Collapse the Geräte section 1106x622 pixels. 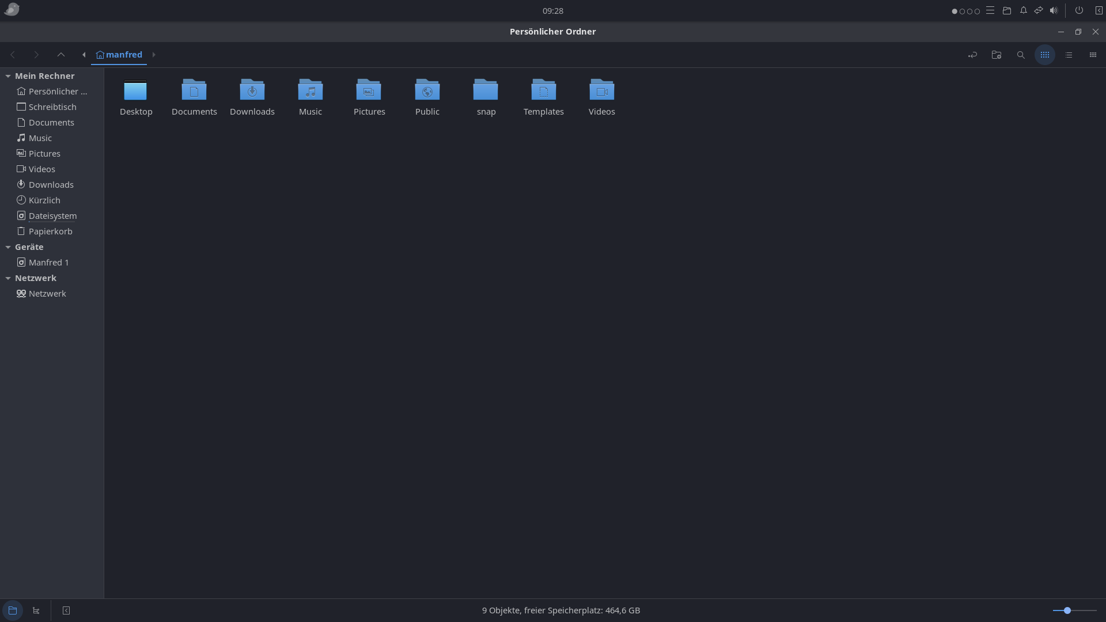[8, 247]
